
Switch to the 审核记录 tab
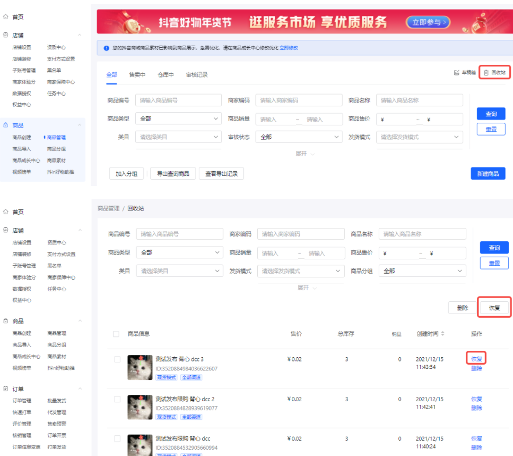click(x=197, y=75)
